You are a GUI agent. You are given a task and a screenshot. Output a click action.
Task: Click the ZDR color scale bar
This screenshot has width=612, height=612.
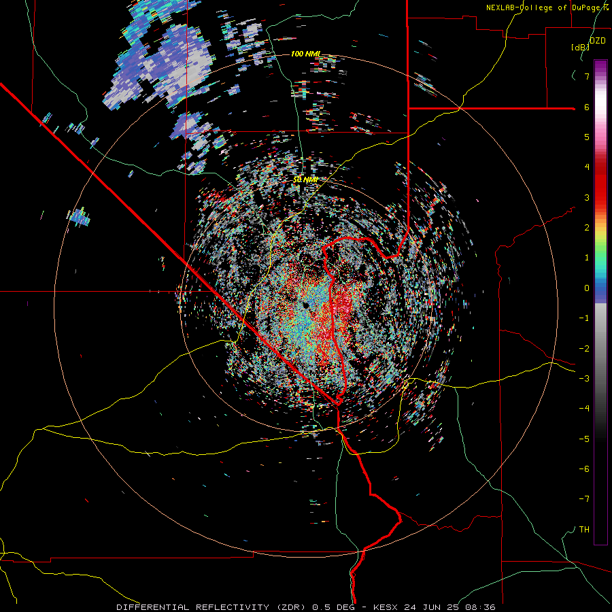coord(600,302)
